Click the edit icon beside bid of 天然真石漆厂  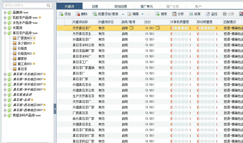158,28
